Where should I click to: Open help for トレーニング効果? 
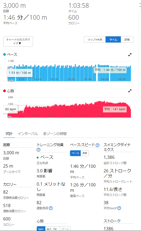(38, 150)
